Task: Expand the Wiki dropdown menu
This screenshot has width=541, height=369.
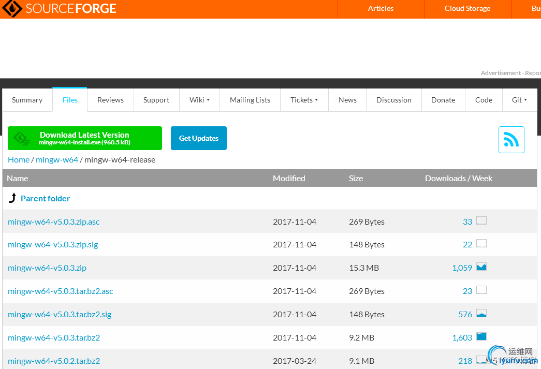Action: [199, 100]
